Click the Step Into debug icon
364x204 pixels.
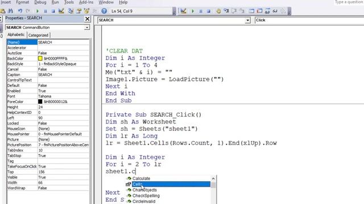[x=226, y=11]
